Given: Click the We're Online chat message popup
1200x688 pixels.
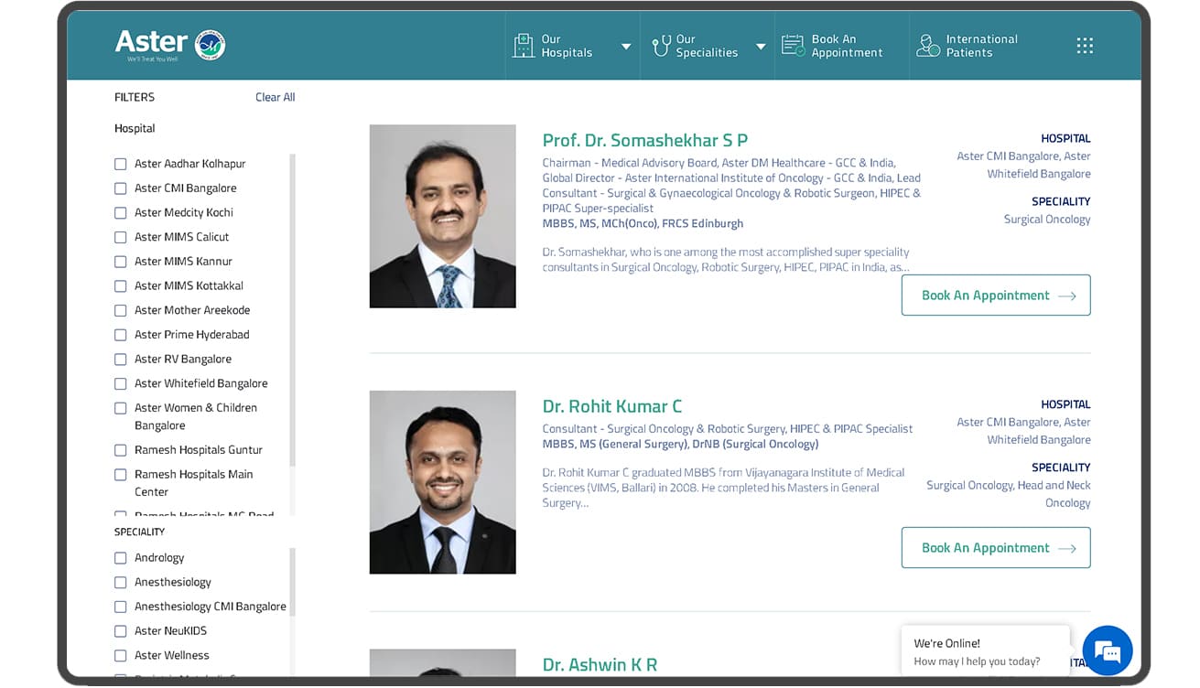Looking at the screenshot, I should [985, 651].
